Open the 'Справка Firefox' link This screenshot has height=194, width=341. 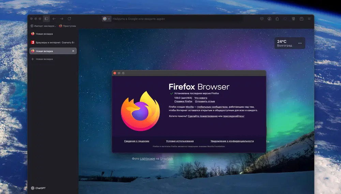[x=183, y=101]
